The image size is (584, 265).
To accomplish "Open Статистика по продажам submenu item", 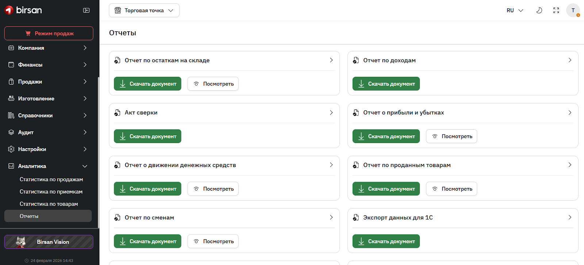I will coord(51,179).
